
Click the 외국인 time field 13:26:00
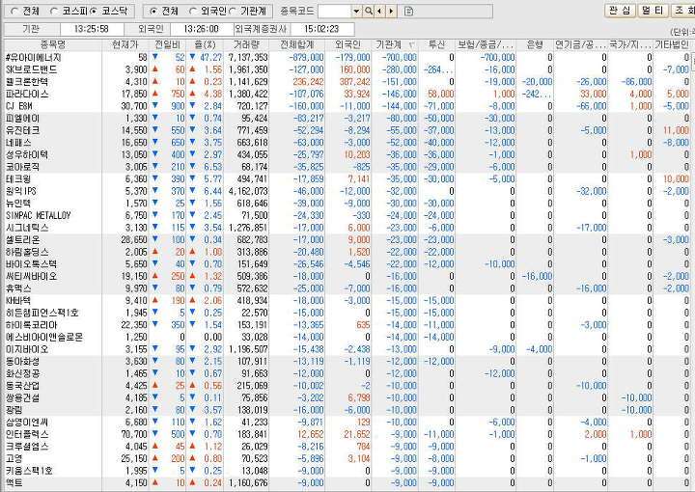point(202,29)
